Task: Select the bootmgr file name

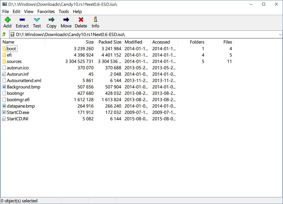Action: [16, 93]
